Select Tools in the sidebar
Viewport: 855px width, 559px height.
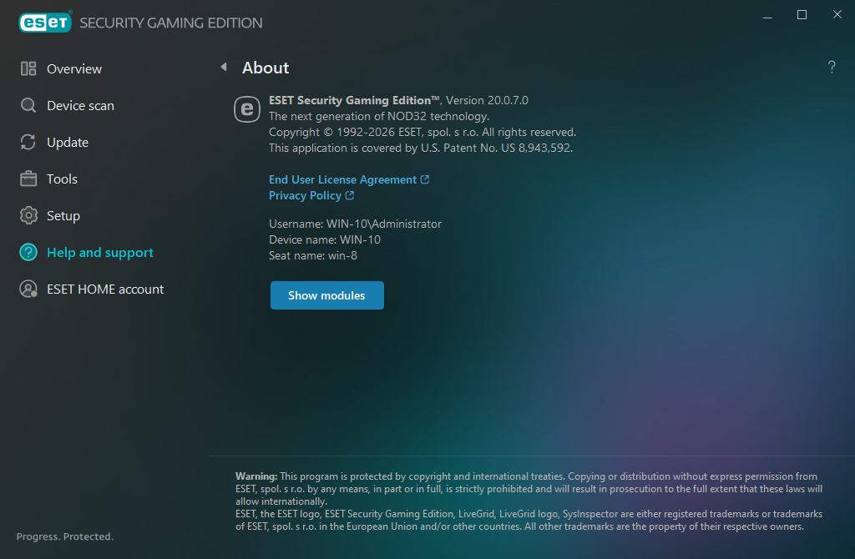point(62,179)
